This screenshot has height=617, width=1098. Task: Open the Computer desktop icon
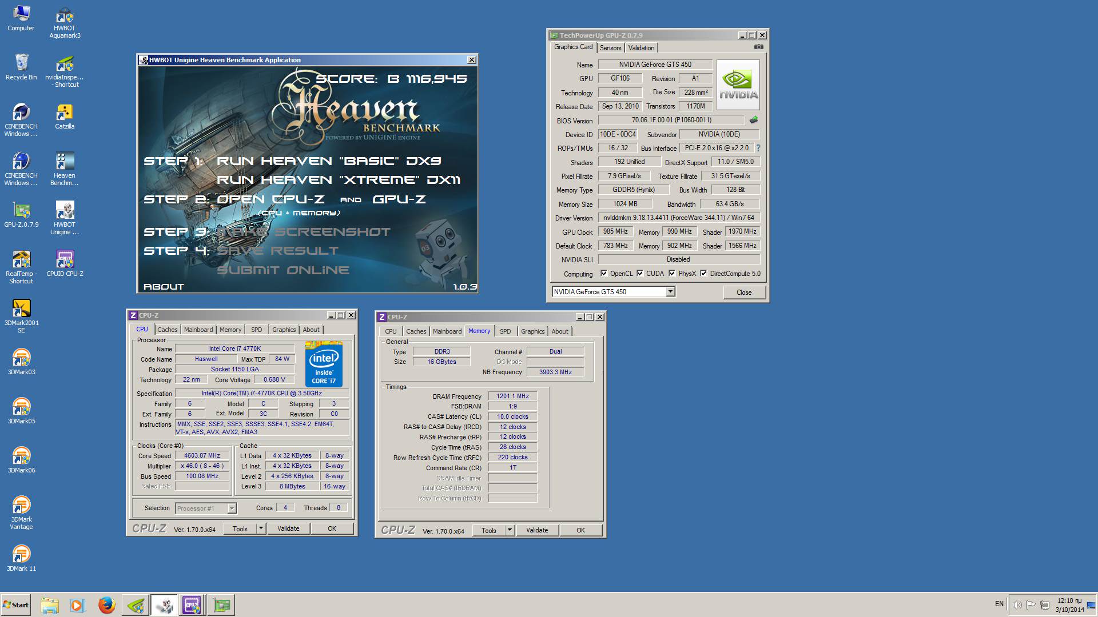pos(21,18)
